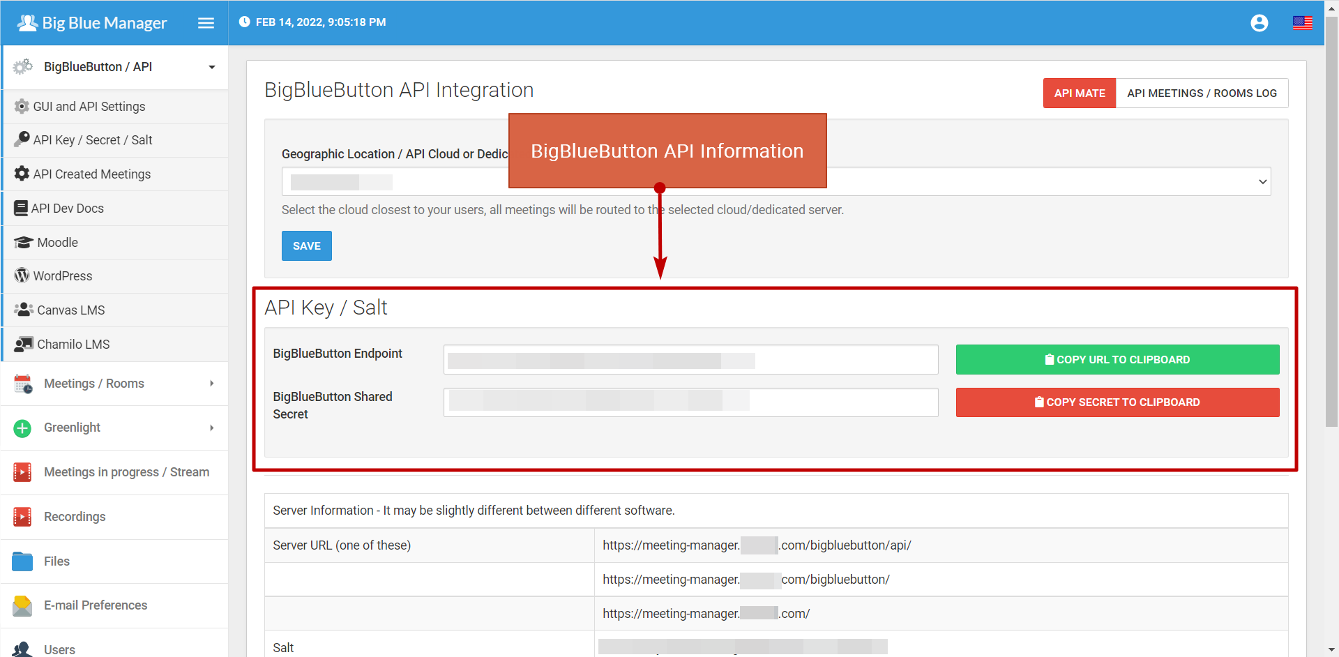Click the US flag language icon
Image resolution: width=1339 pixels, height=657 pixels.
click(x=1302, y=23)
